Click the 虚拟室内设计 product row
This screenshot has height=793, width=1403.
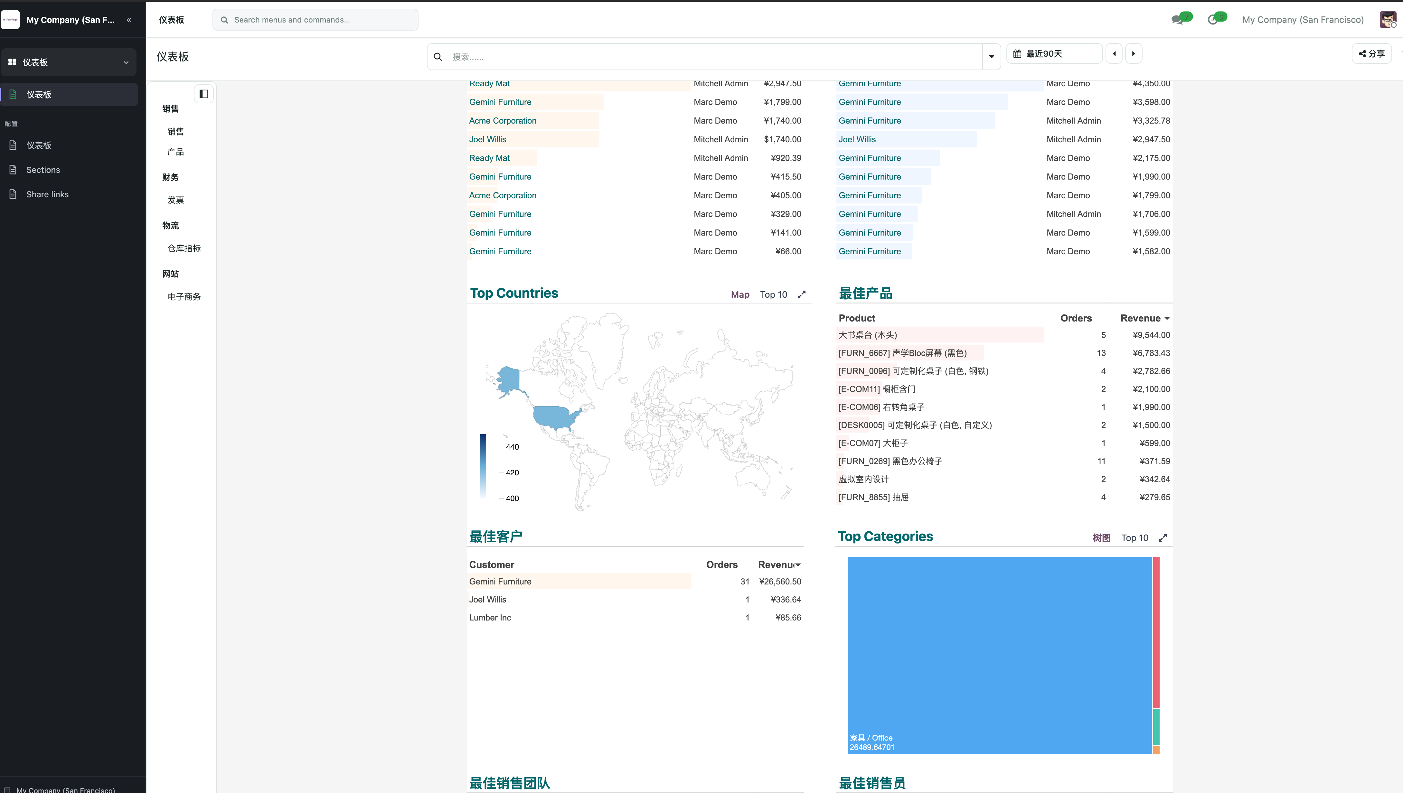1004,479
